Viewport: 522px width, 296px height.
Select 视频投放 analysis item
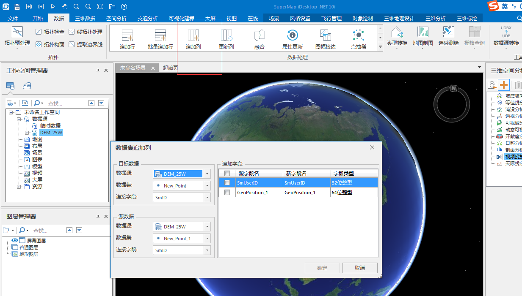[510, 157]
